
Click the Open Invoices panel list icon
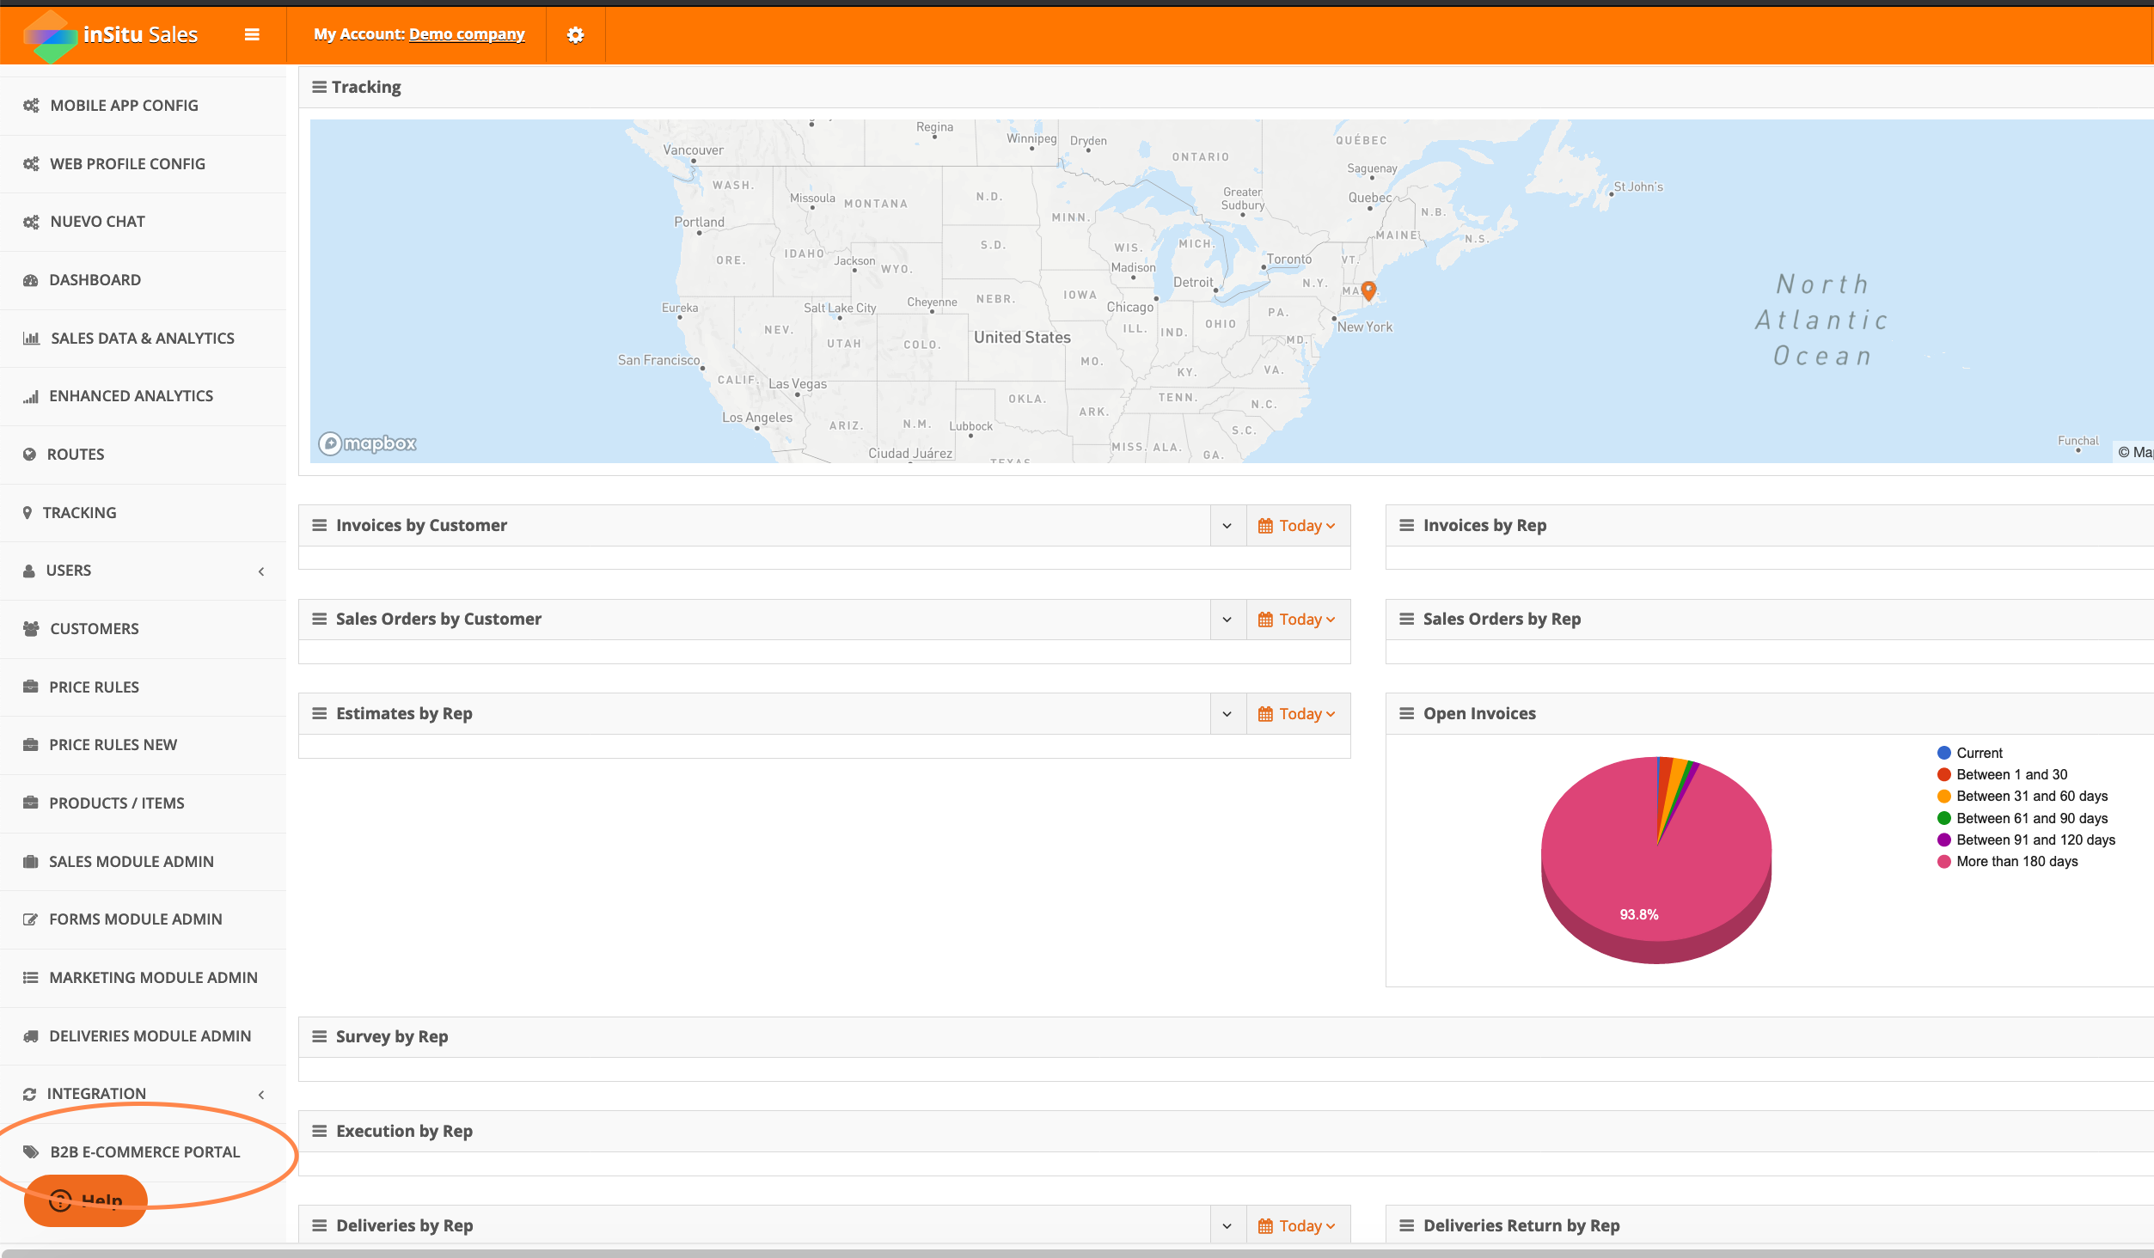(1406, 713)
